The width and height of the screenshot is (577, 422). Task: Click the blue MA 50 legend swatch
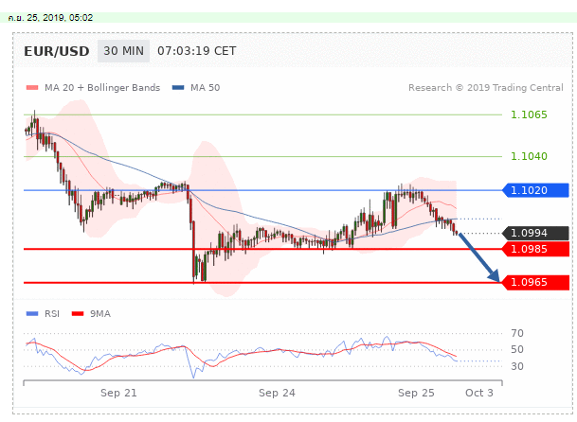pyautogui.click(x=178, y=87)
